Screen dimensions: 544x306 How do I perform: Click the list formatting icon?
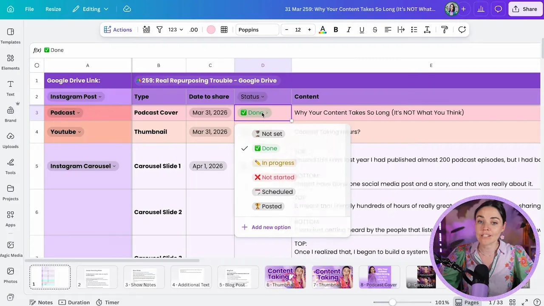[414, 30]
